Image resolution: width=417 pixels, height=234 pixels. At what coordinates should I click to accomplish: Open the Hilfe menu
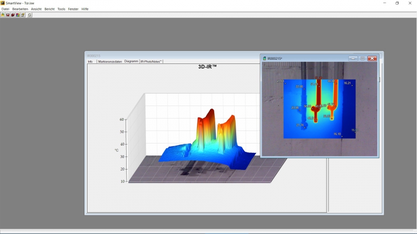pyautogui.click(x=85, y=9)
